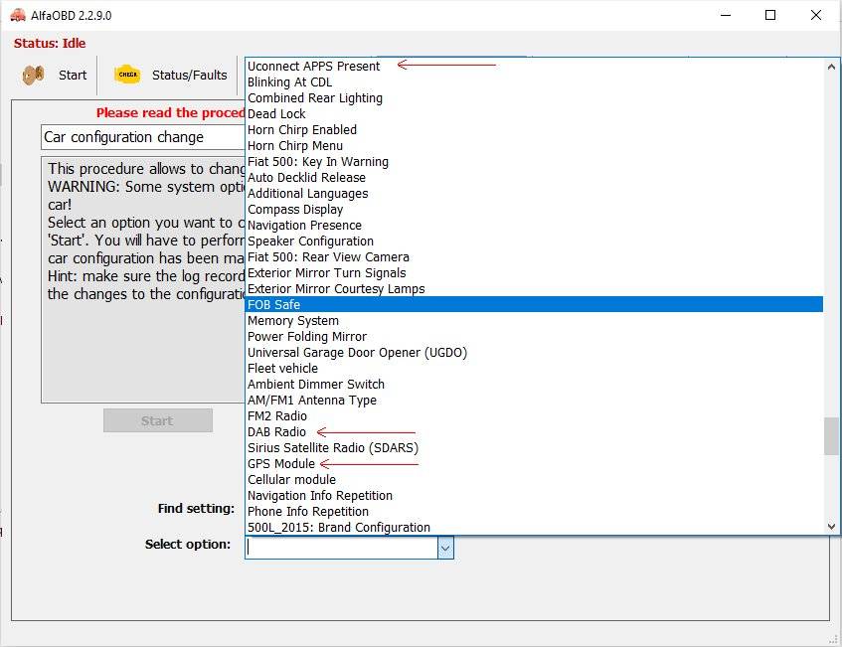842x647 pixels.
Task: Select Exterior Mirror Courtesy Lamps
Action: coord(534,289)
